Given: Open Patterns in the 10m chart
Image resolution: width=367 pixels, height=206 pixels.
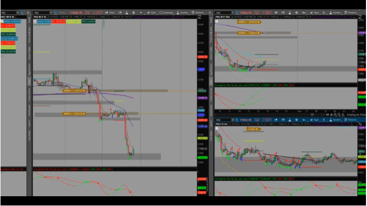Looking at the screenshot, I should click(351, 13).
